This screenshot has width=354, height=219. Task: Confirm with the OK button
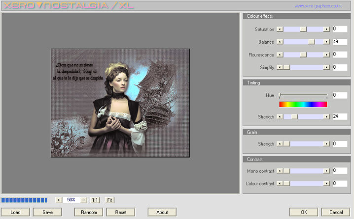point(304,212)
